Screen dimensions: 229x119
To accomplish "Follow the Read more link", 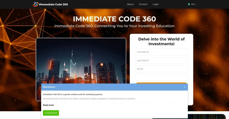I will point(48,105).
